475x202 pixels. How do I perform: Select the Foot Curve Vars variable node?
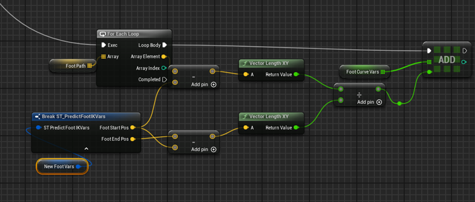pyautogui.click(x=364, y=72)
